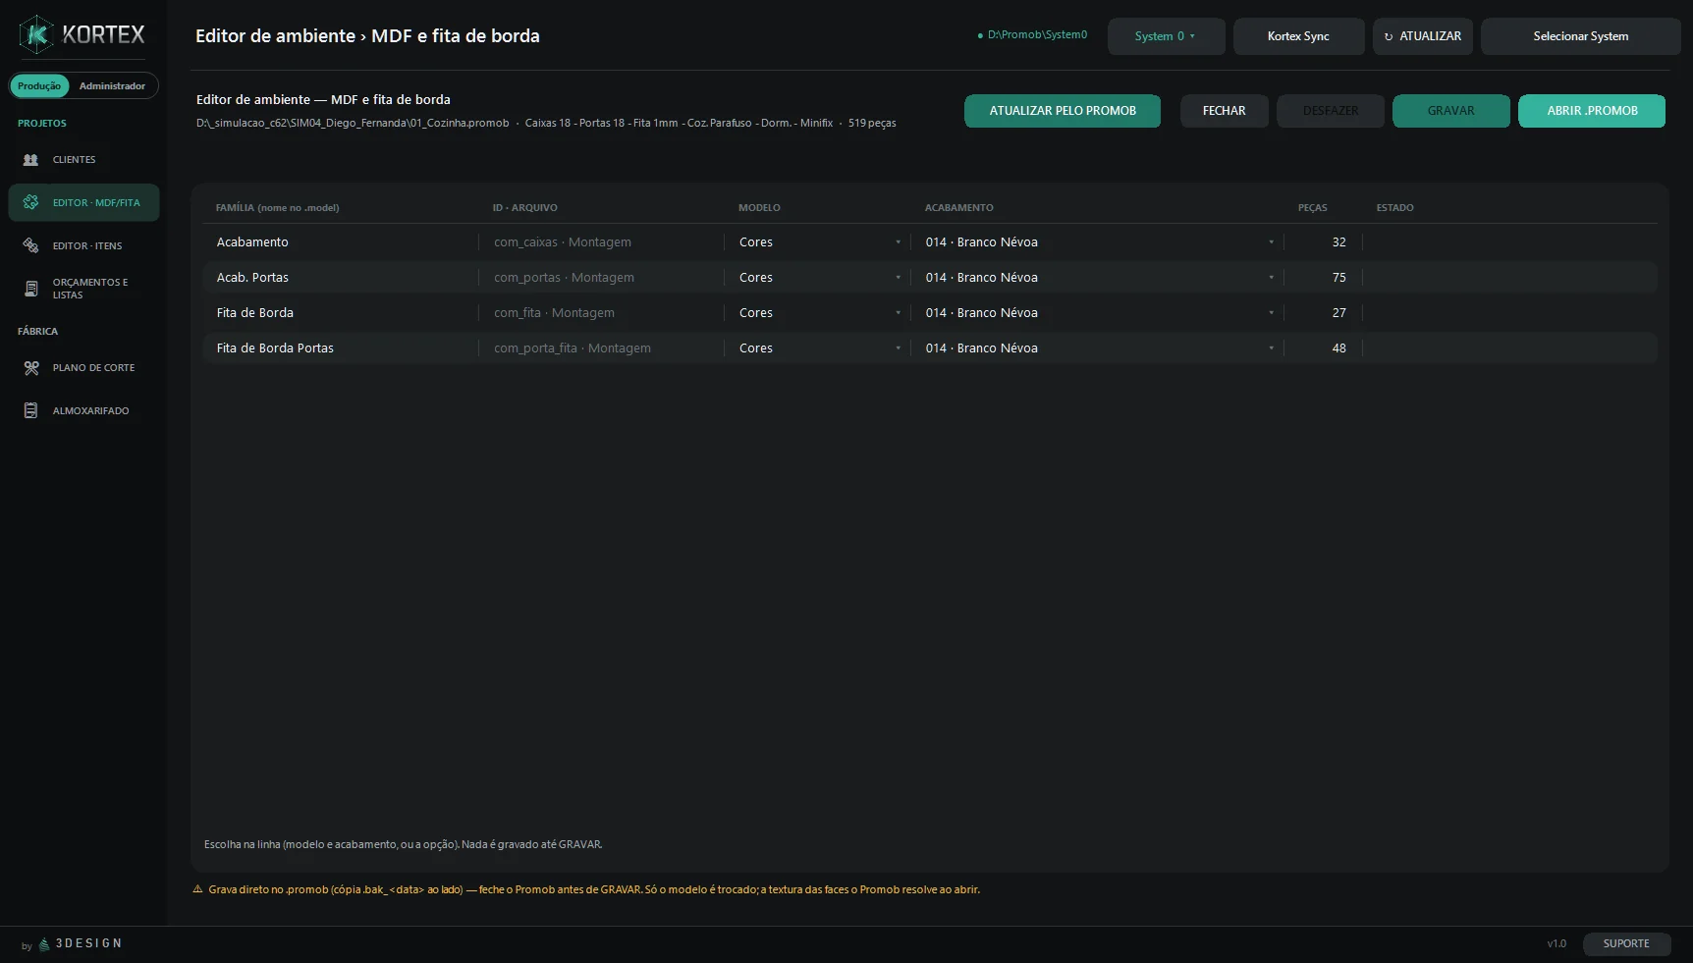
Task: Click the Gravar button
Action: pos(1450,111)
